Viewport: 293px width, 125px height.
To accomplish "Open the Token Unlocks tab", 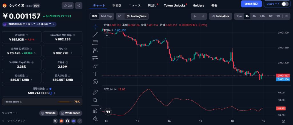I will click(174, 5).
